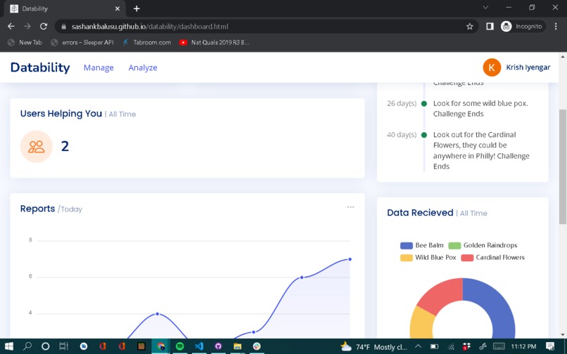
Task: Open the Reports three-dot options menu
Action: point(350,207)
